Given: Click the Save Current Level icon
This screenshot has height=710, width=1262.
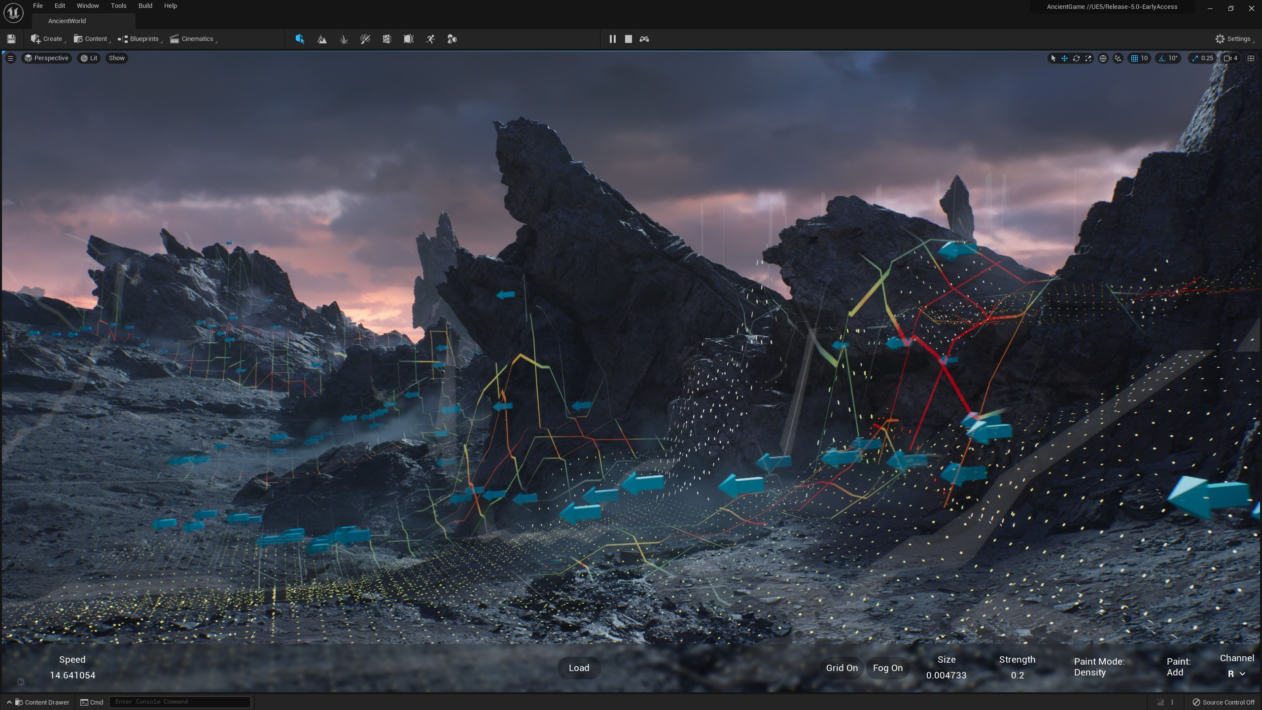Looking at the screenshot, I should coord(11,38).
